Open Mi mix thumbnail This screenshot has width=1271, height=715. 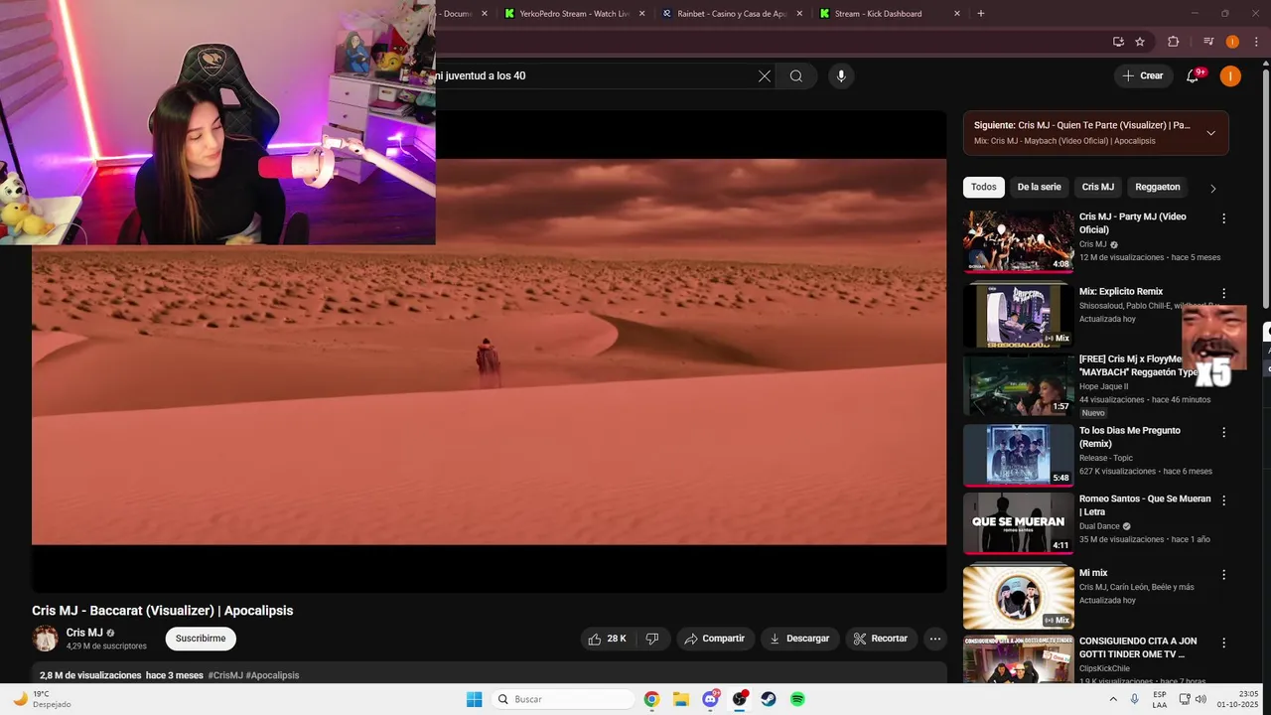tap(1019, 597)
